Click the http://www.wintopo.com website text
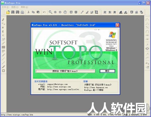This screenshot has height=117, width=151. click(59, 87)
